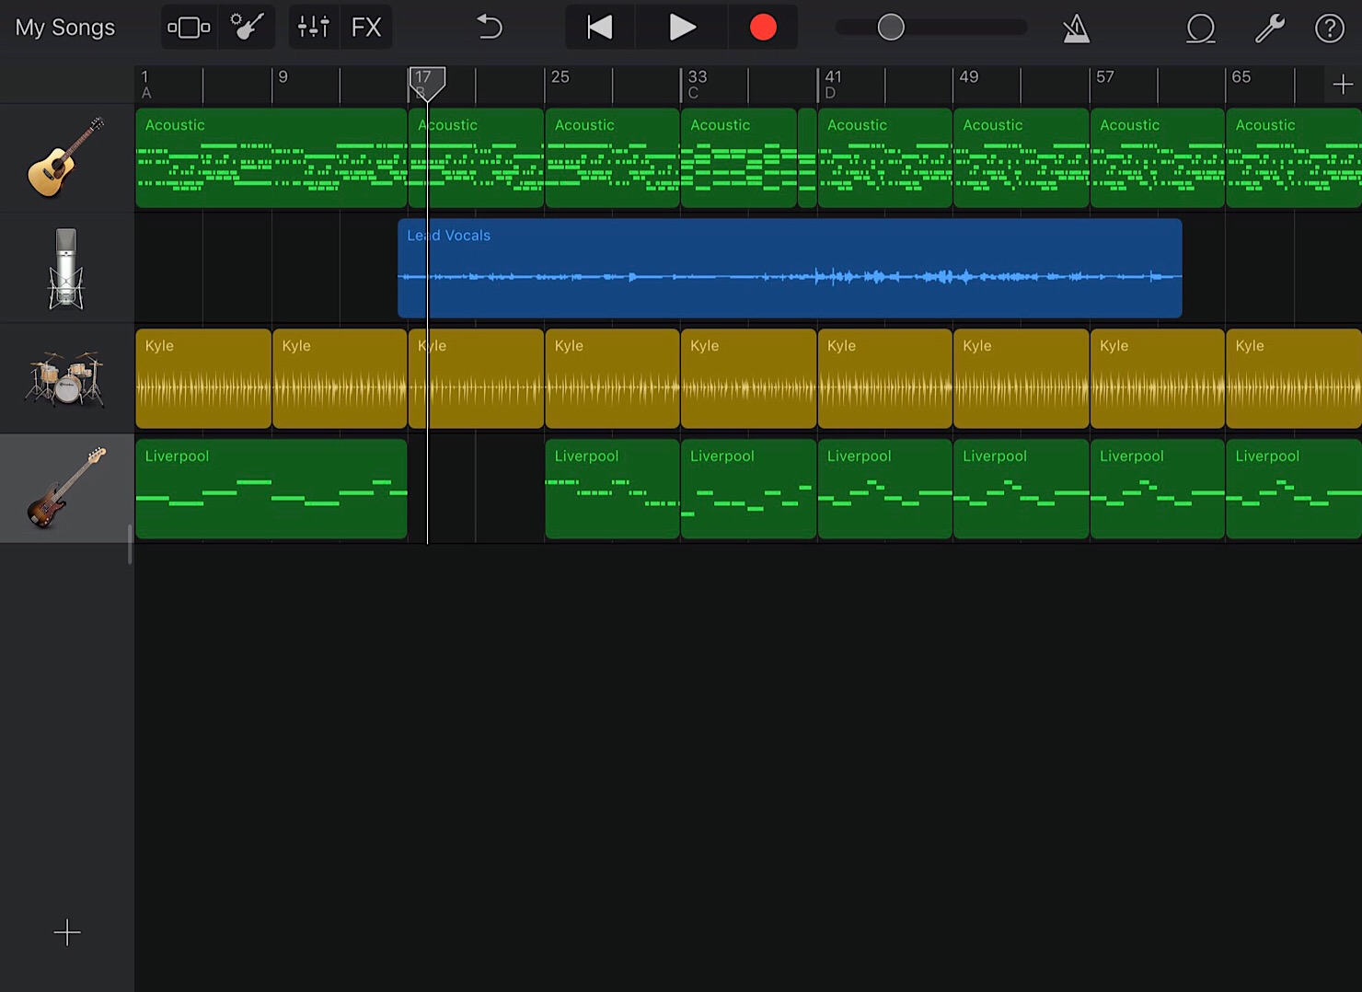
Task: Open the track view switcher icon
Action: pyautogui.click(x=189, y=28)
